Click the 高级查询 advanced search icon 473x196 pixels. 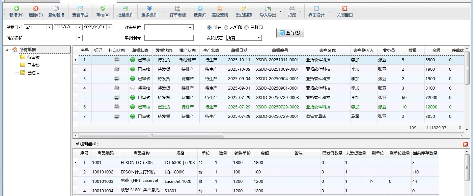[x=220, y=9]
